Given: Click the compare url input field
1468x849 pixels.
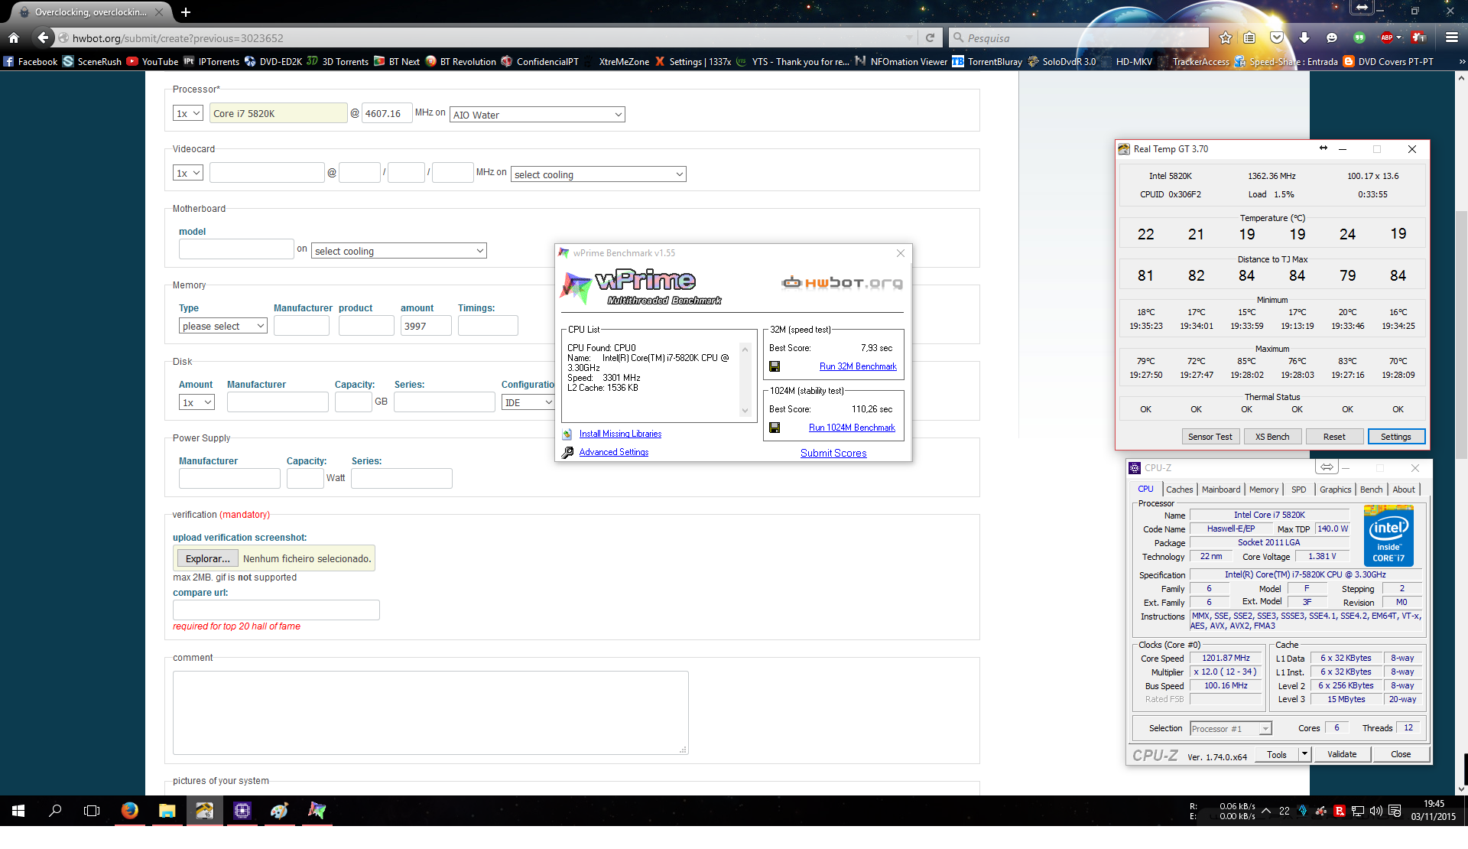Looking at the screenshot, I should [x=276, y=610].
